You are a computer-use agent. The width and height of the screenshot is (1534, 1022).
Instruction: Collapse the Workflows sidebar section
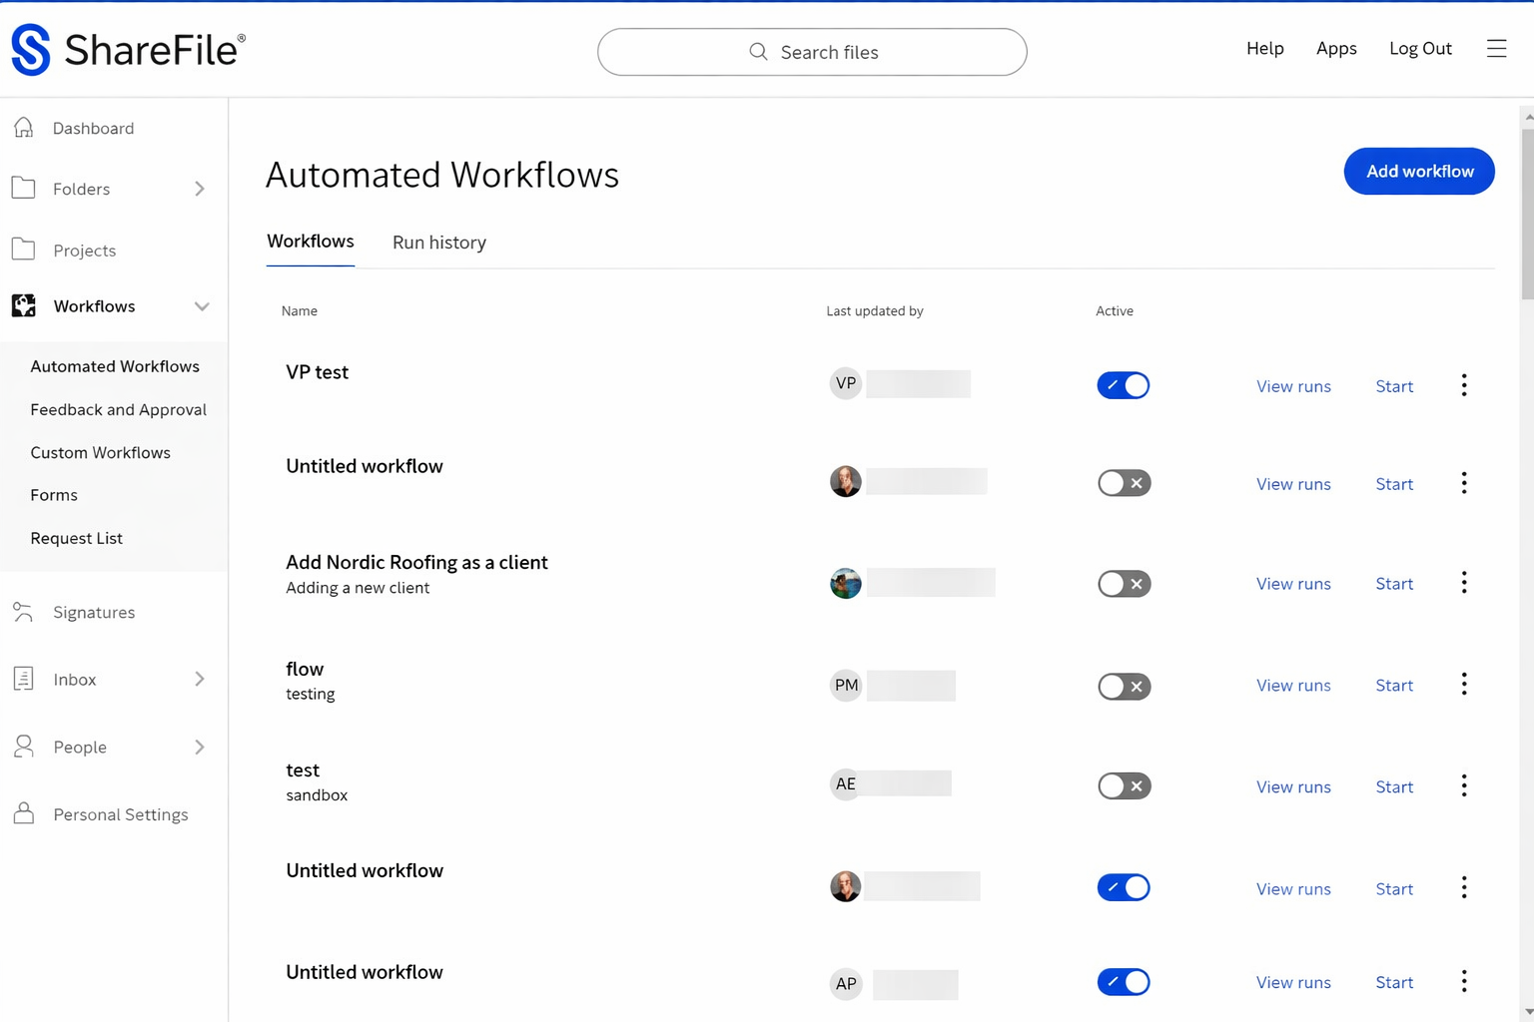(x=202, y=306)
